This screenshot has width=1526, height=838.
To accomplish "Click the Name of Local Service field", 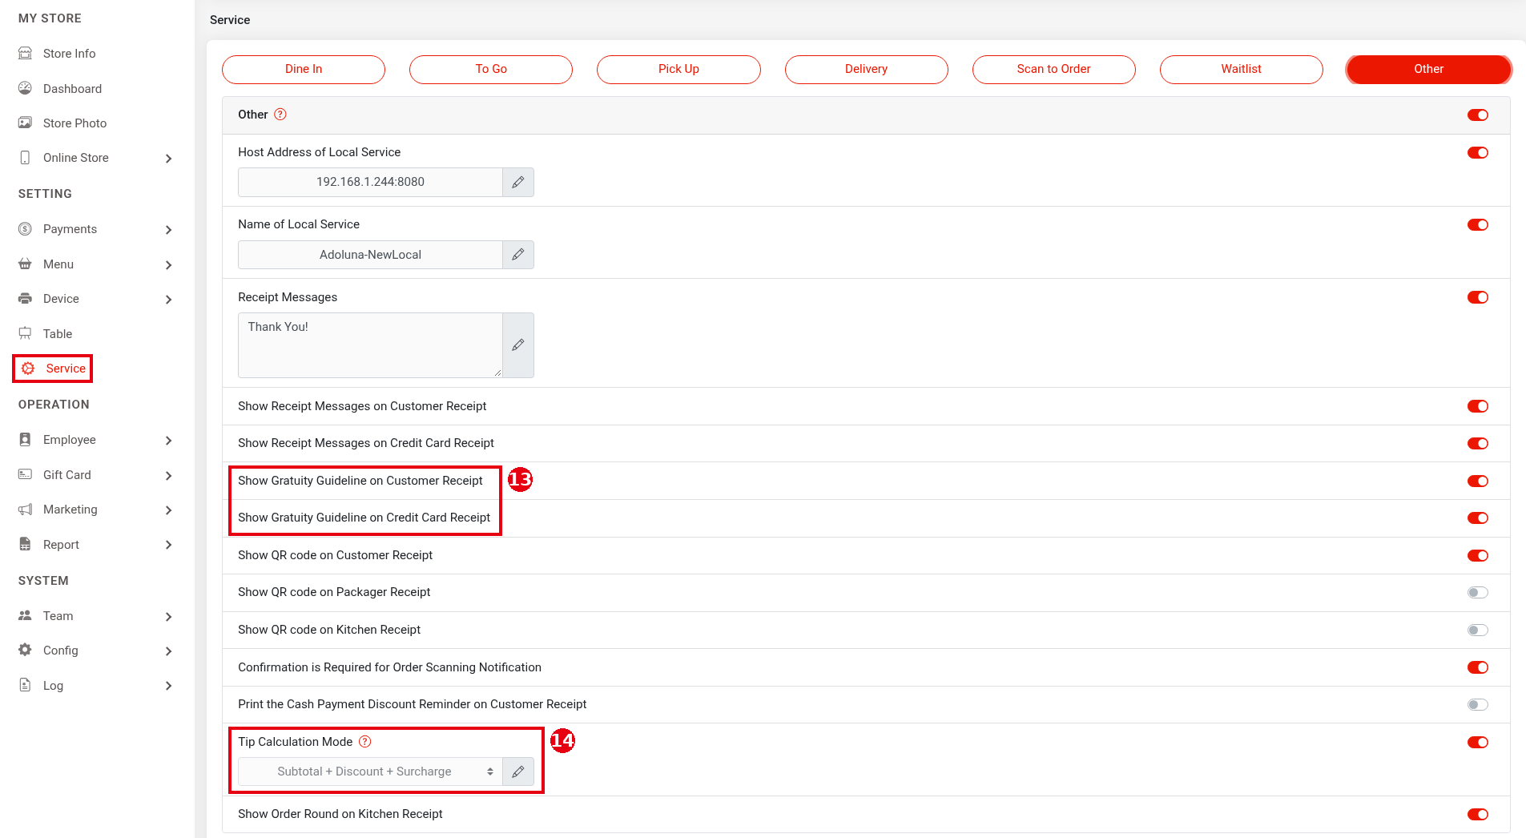I will tap(370, 255).
